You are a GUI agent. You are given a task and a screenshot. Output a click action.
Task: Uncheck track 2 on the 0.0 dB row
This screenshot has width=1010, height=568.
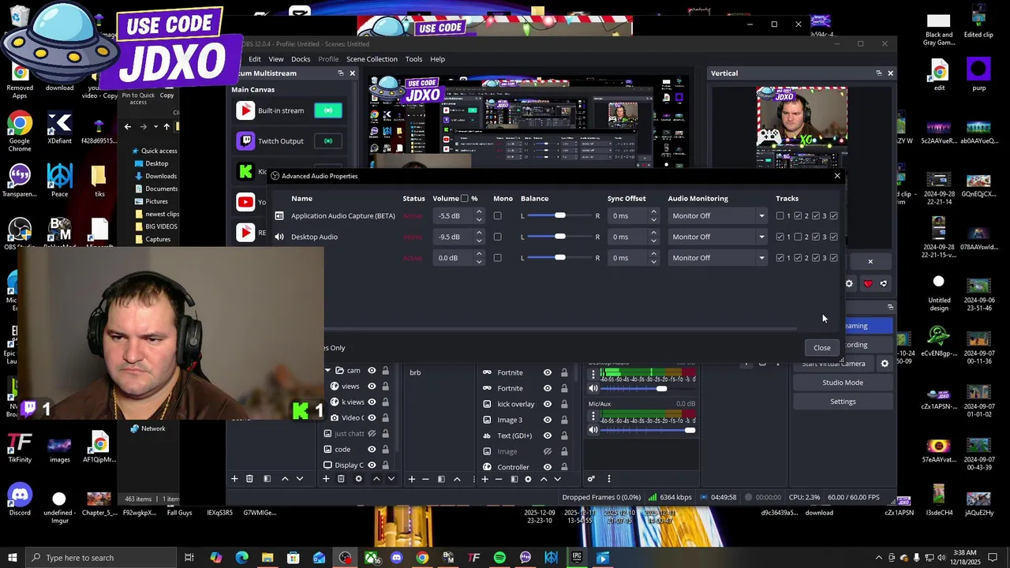pos(798,258)
